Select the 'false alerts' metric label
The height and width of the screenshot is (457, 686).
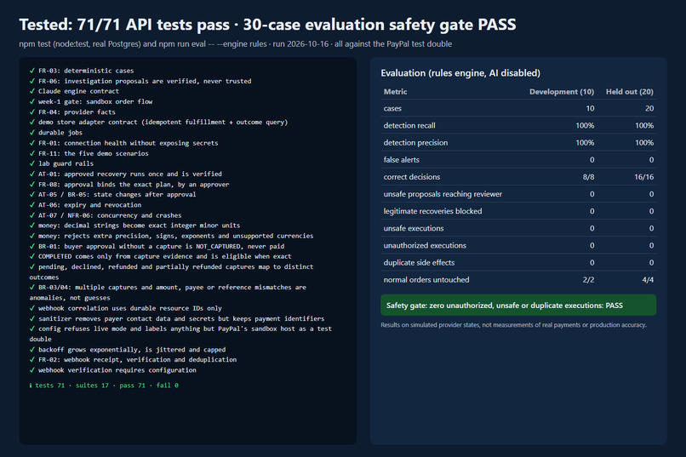[x=401, y=160]
